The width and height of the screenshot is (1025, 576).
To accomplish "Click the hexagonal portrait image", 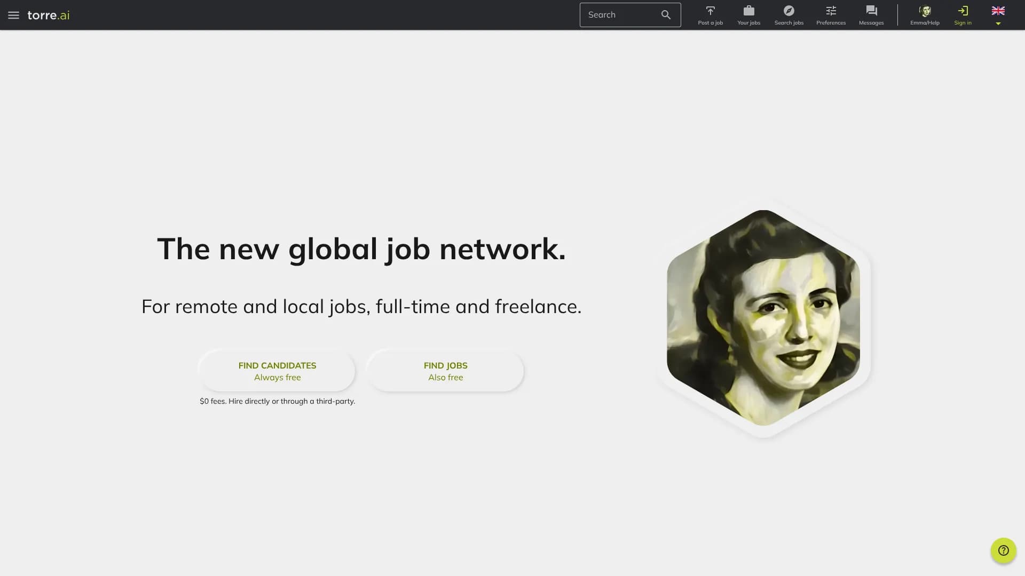I will (763, 318).
